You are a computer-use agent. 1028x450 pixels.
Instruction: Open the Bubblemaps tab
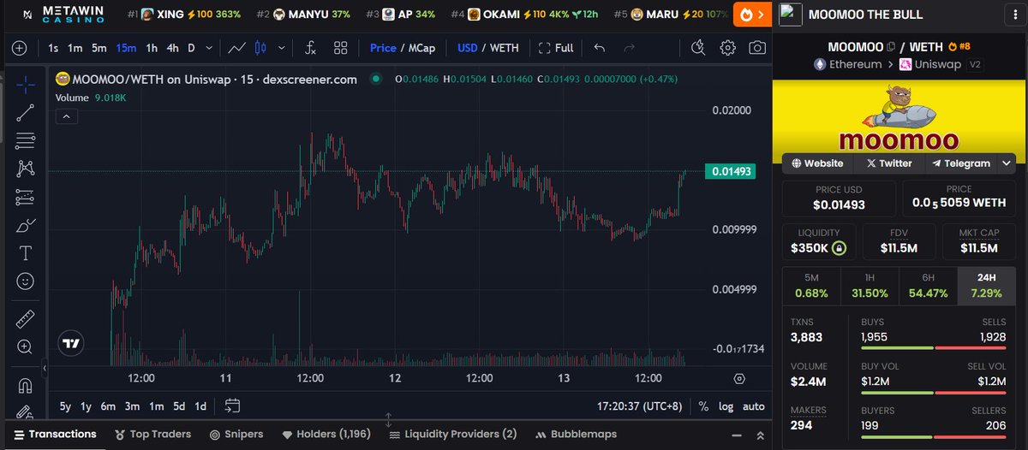576,434
